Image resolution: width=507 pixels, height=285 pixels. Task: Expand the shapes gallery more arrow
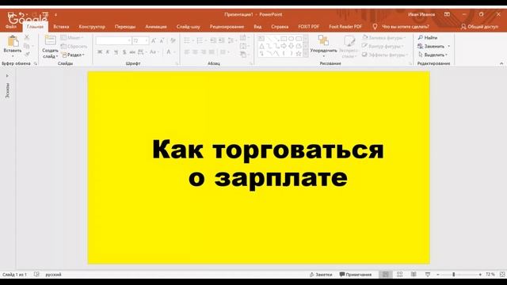pyautogui.click(x=306, y=54)
